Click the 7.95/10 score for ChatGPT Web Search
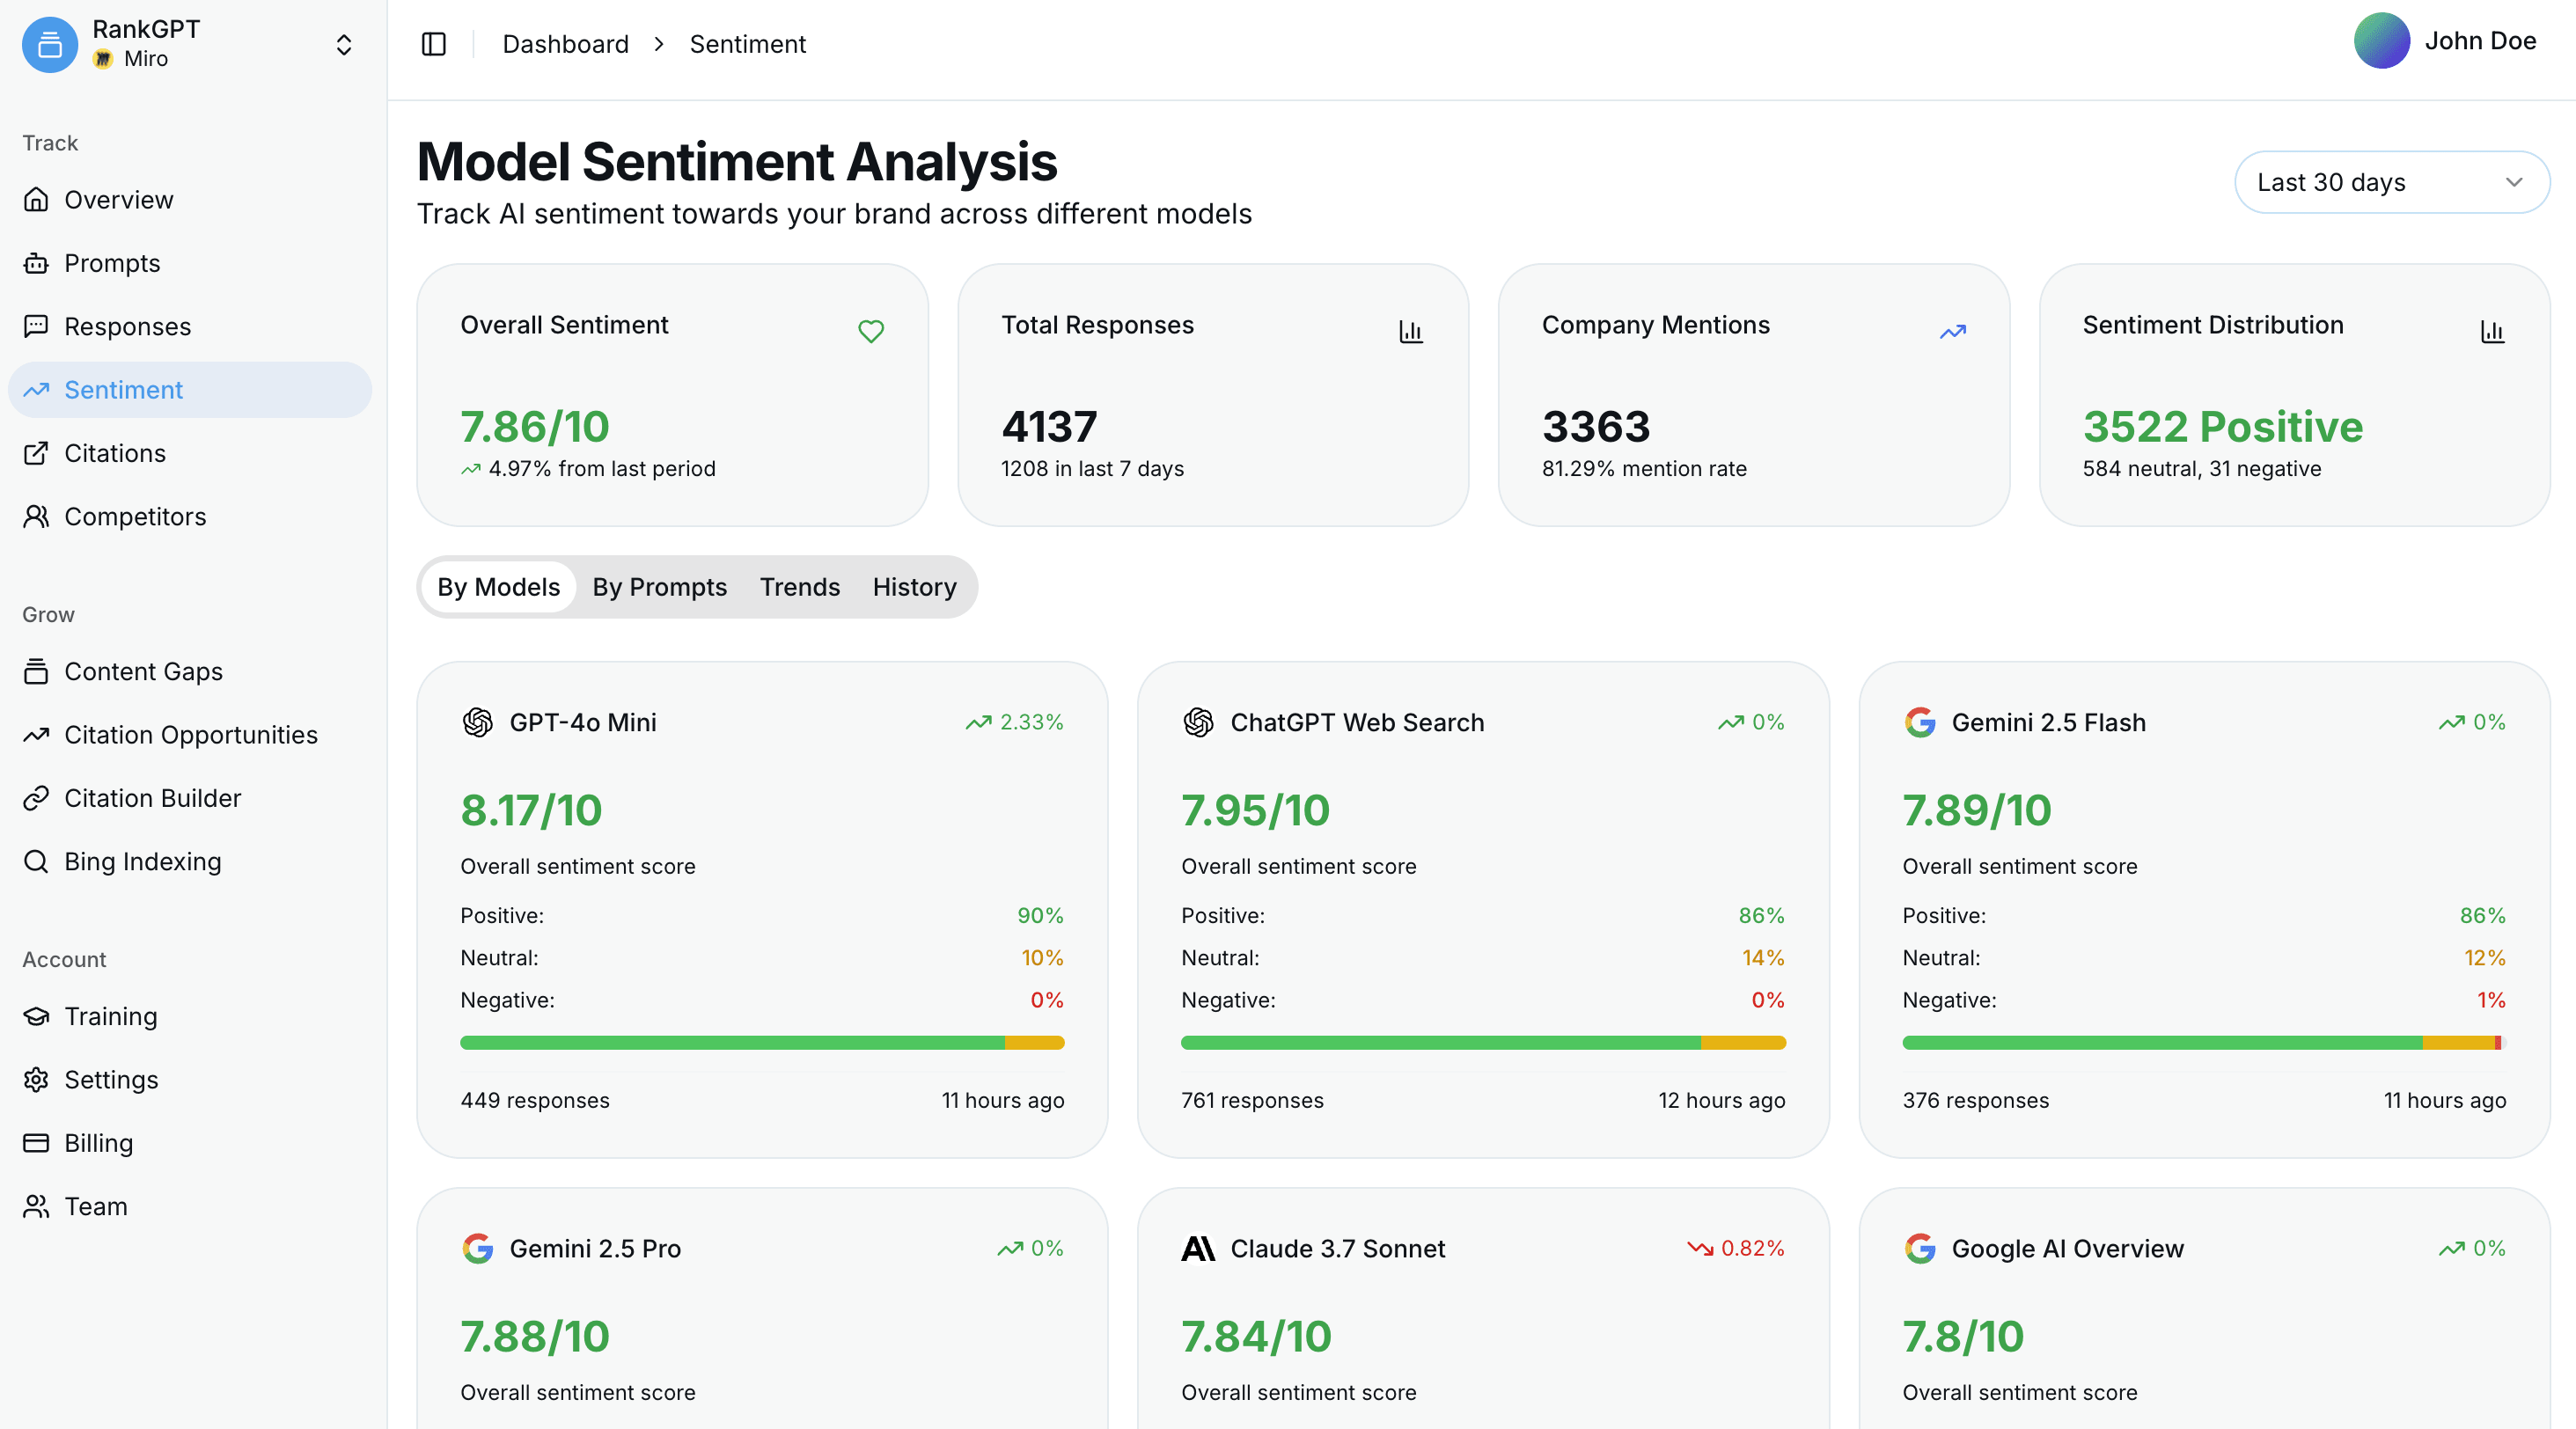Image resolution: width=2576 pixels, height=1429 pixels. (x=1255, y=810)
